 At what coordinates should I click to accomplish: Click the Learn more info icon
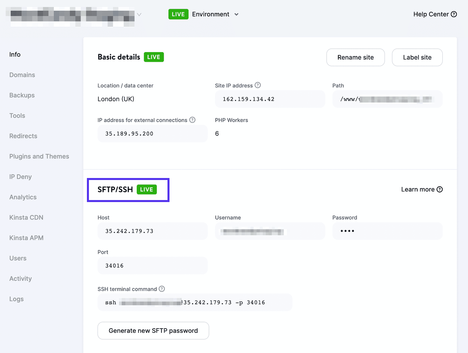click(440, 189)
